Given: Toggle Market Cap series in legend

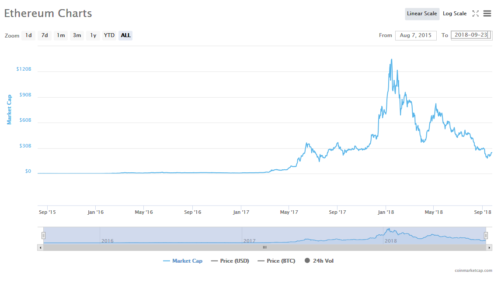Looking at the screenshot, I should tap(183, 261).
